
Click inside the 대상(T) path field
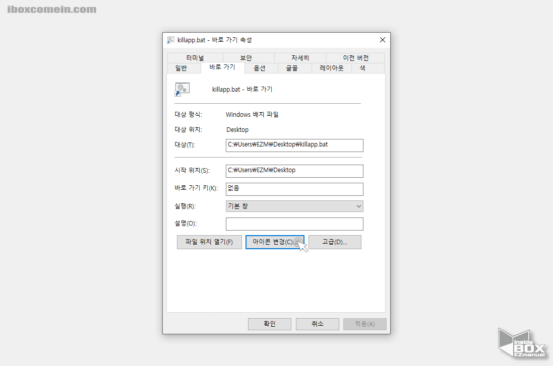point(294,145)
